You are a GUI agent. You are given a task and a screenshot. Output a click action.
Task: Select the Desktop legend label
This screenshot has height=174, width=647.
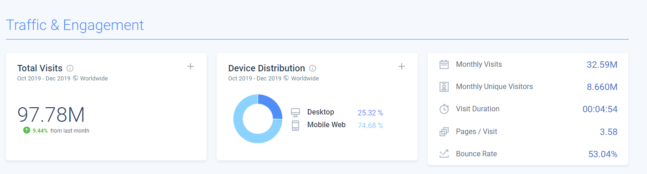(x=321, y=112)
